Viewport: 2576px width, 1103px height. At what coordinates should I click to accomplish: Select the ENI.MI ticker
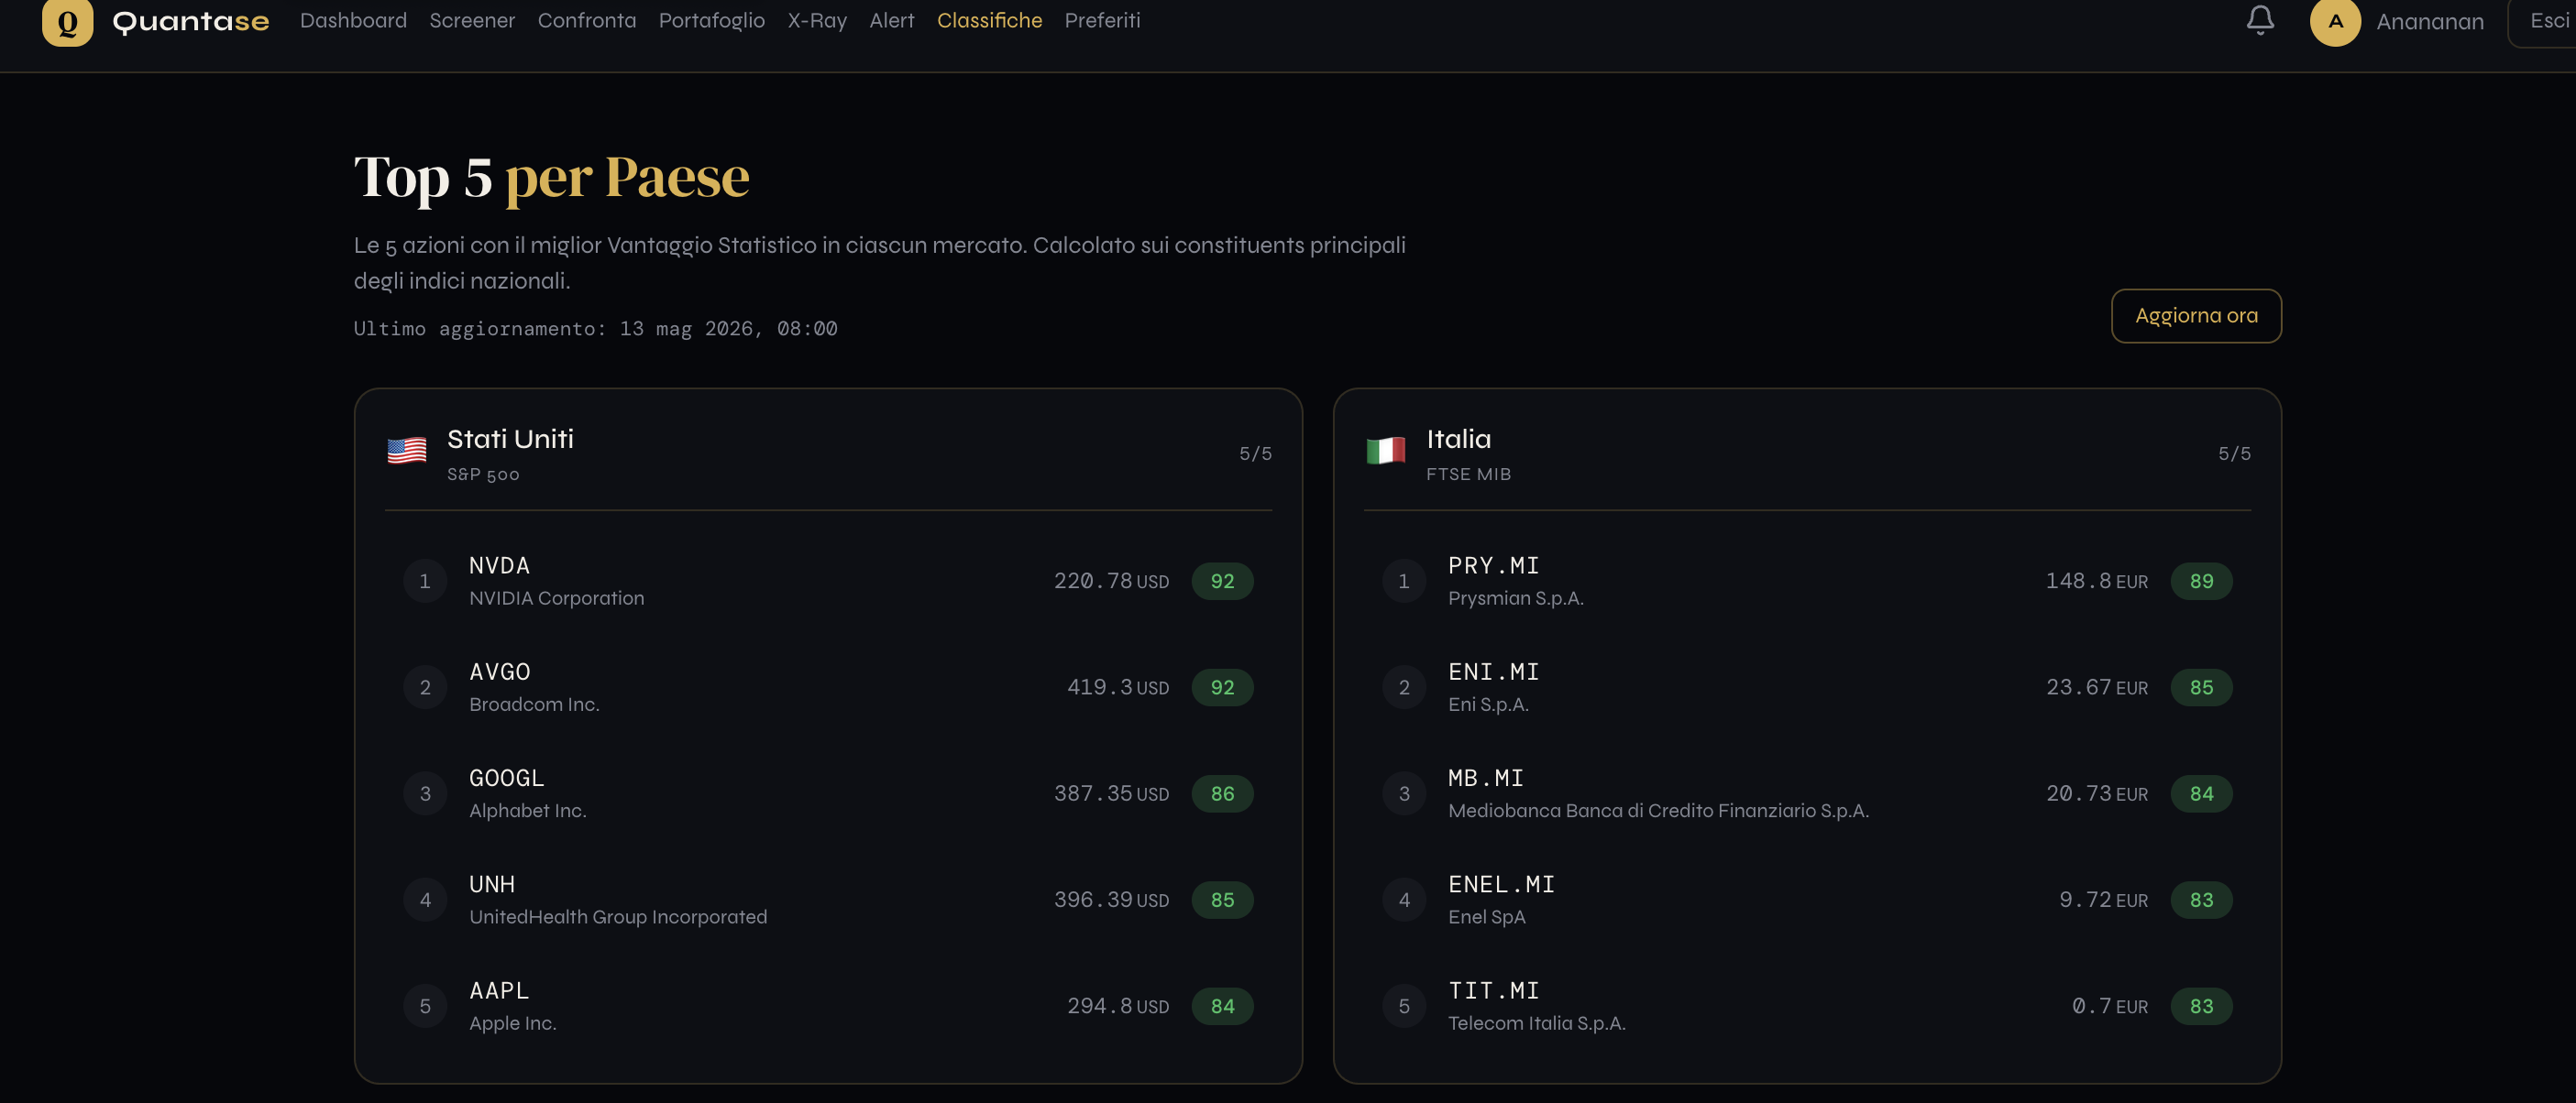pos(1493,672)
